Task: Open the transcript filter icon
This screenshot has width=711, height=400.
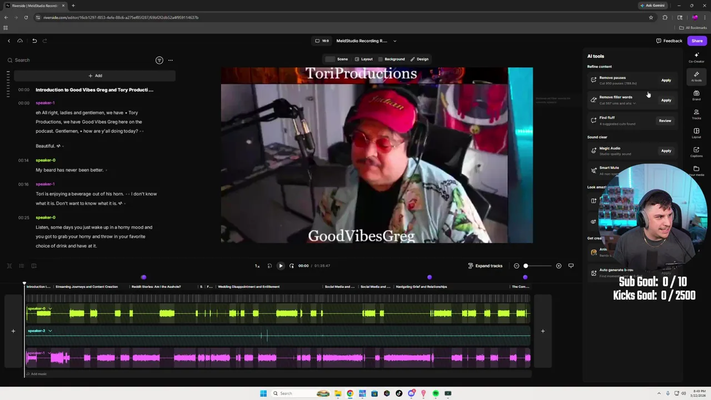Action: pyautogui.click(x=159, y=60)
